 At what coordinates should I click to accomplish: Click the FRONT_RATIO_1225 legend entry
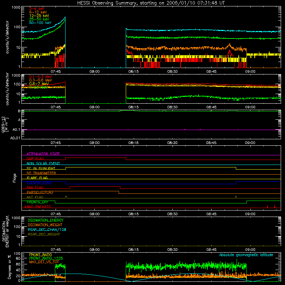click(46, 258)
